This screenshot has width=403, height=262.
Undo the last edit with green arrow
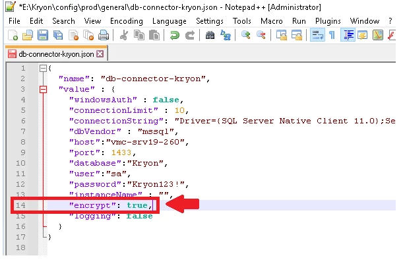pos(175,35)
